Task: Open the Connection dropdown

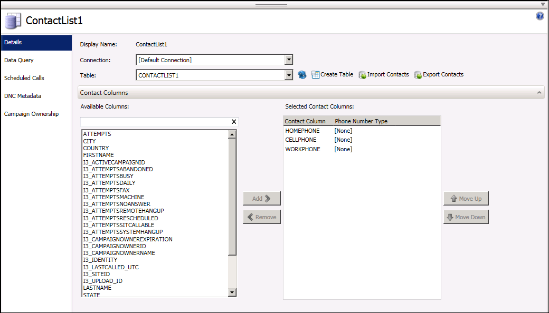Action: click(x=289, y=60)
